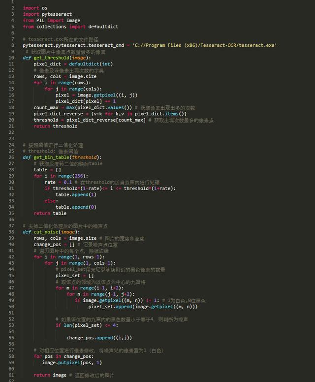The height and width of the screenshot is (382, 315).
Task: Click 'pixel_set.append' on line 50
Action: (x=110, y=307)
